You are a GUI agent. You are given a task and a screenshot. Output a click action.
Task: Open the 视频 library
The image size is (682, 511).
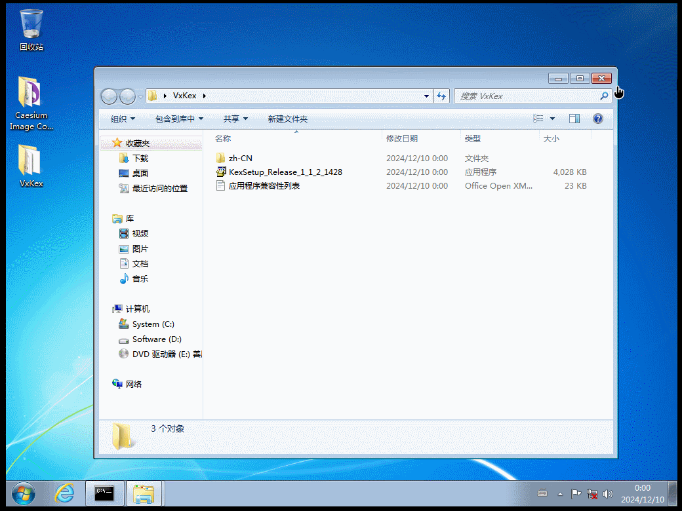[140, 233]
